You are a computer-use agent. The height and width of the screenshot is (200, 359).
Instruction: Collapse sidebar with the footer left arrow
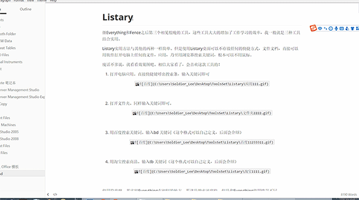(x=48, y=194)
